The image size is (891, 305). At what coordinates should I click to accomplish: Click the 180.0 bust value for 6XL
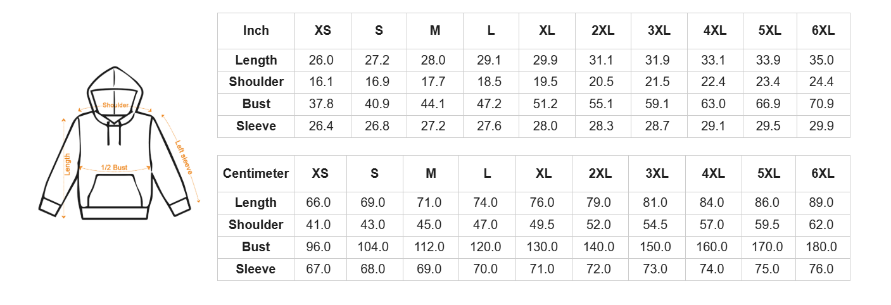tap(821, 247)
